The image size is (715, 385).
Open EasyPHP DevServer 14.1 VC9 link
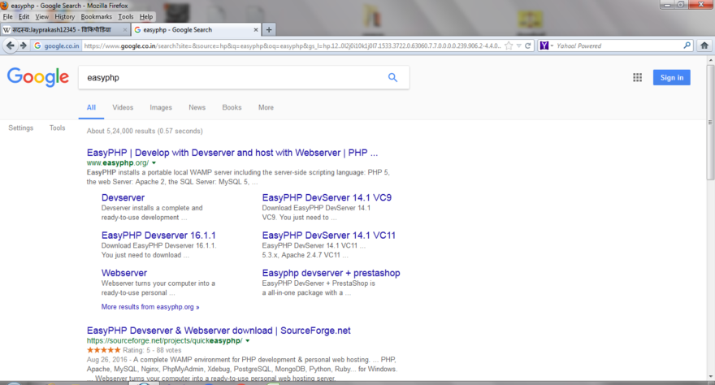(x=327, y=197)
